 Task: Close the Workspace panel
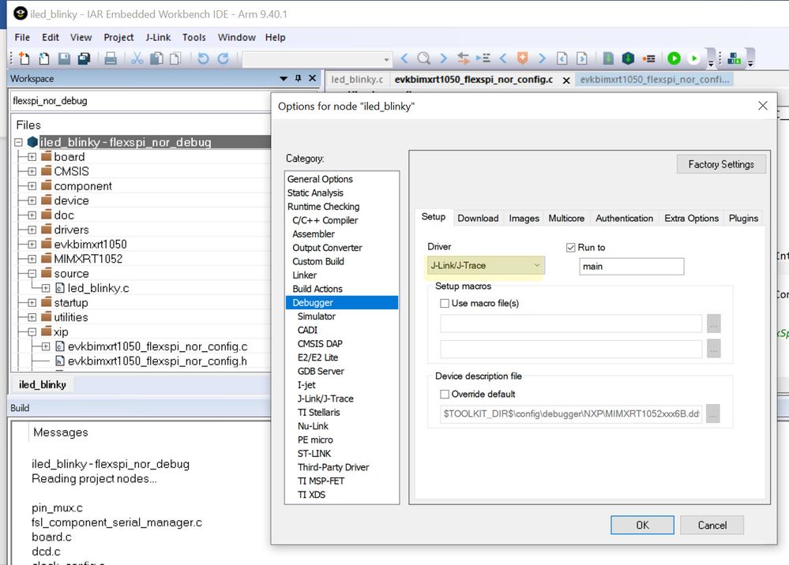click(x=313, y=78)
